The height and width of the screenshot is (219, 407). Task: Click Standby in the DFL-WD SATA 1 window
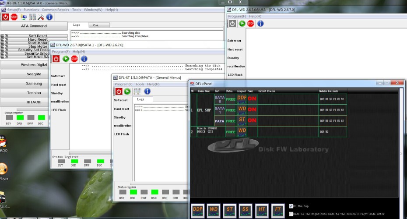[x=57, y=93]
